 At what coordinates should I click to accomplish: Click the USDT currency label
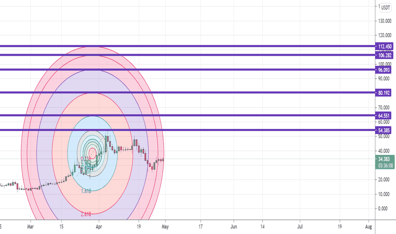[385, 8]
